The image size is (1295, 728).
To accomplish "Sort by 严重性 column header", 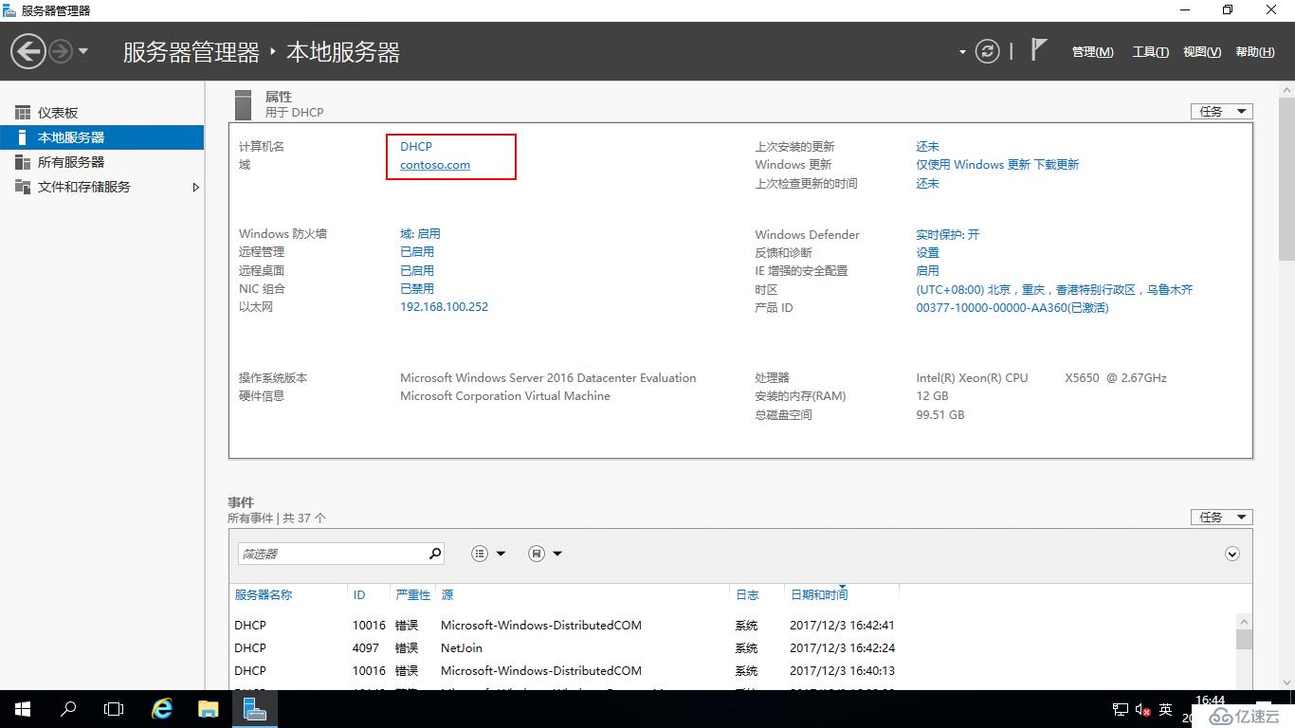I will tap(413, 594).
